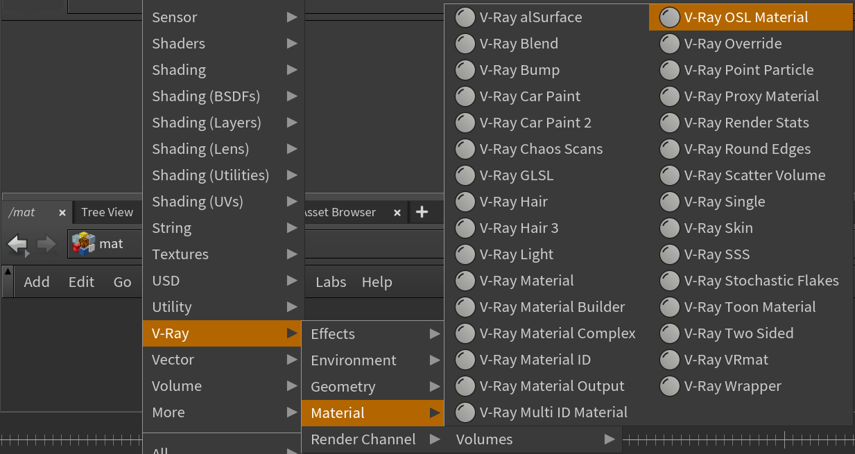Select V-Ray Car Paint entry

click(x=546, y=96)
